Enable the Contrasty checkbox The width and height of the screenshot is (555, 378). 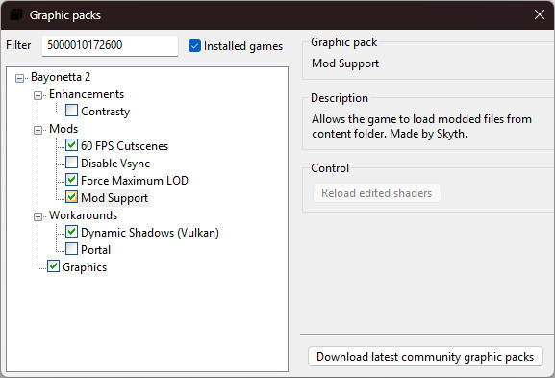[71, 111]
